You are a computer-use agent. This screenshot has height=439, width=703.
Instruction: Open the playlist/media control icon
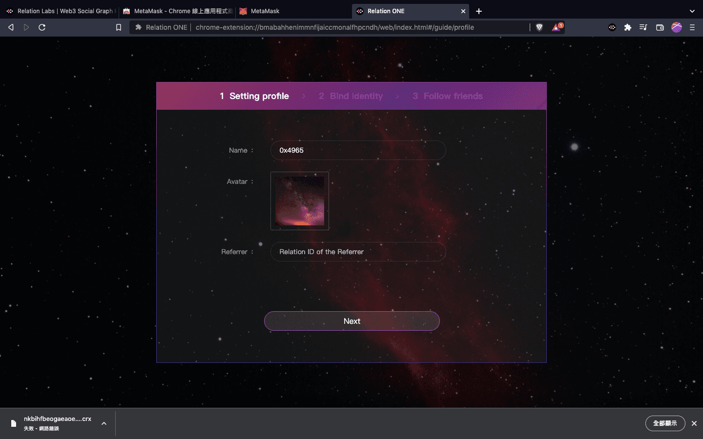point(643,27)
